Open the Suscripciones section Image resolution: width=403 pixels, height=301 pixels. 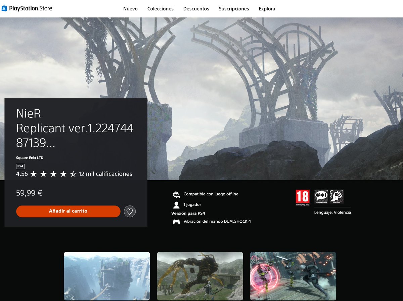click(234, 9)
